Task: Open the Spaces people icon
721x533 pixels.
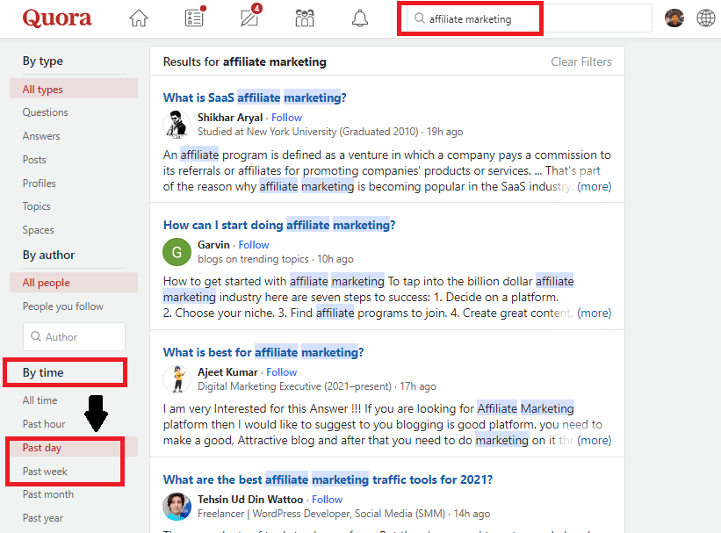Action: tap(305, 18)
